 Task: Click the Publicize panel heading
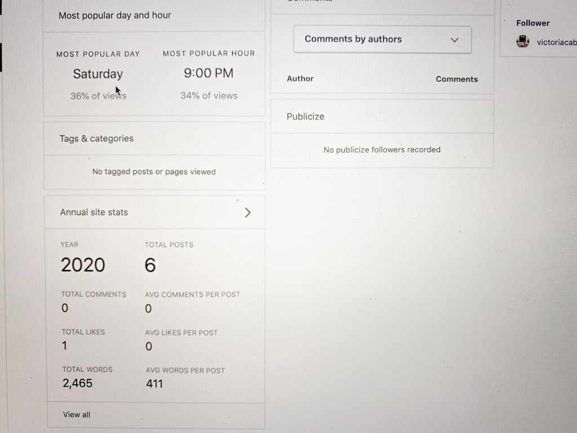point(305,117)
